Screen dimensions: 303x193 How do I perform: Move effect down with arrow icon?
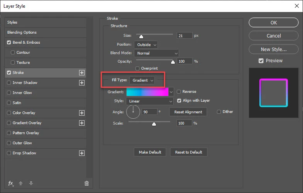click(31, 183)
